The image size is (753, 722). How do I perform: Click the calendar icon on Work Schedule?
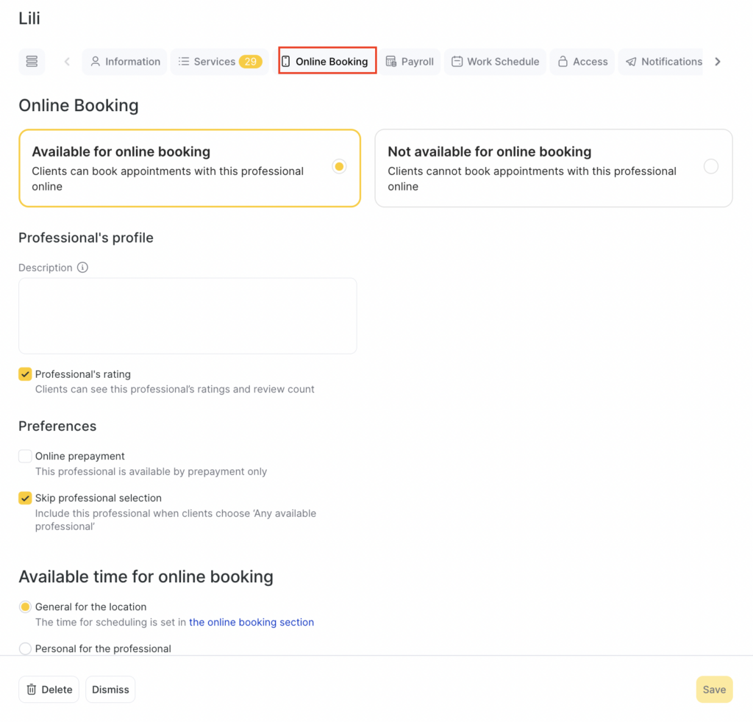tap(457, 62)
